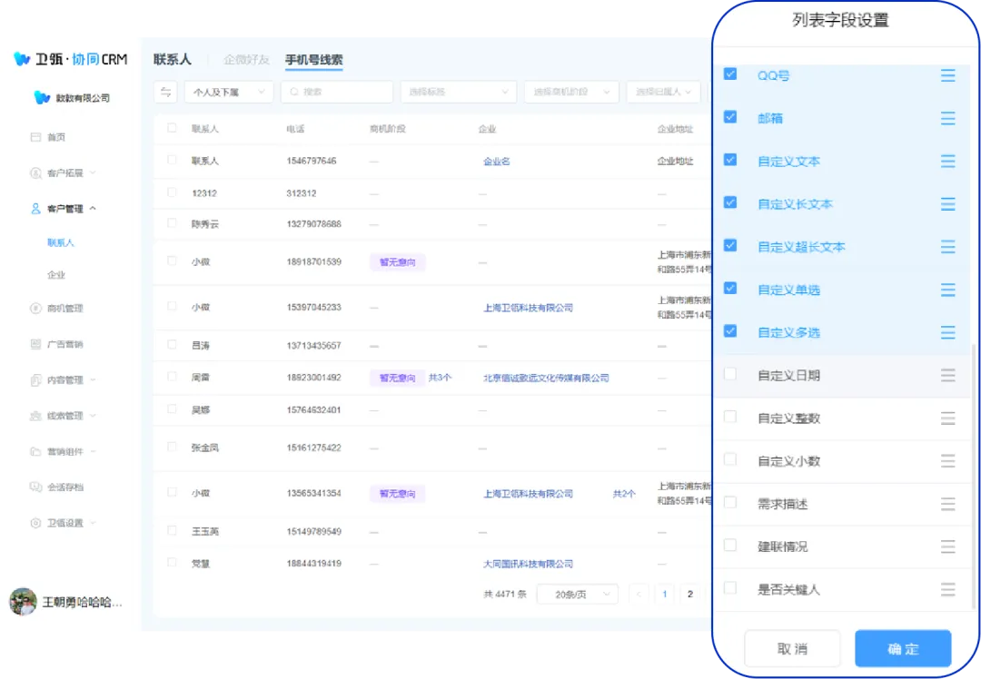Click the 会话存档 sidebar icon
Screen dimensions: 981x679
pyautogui.click(x=35, y=487)
